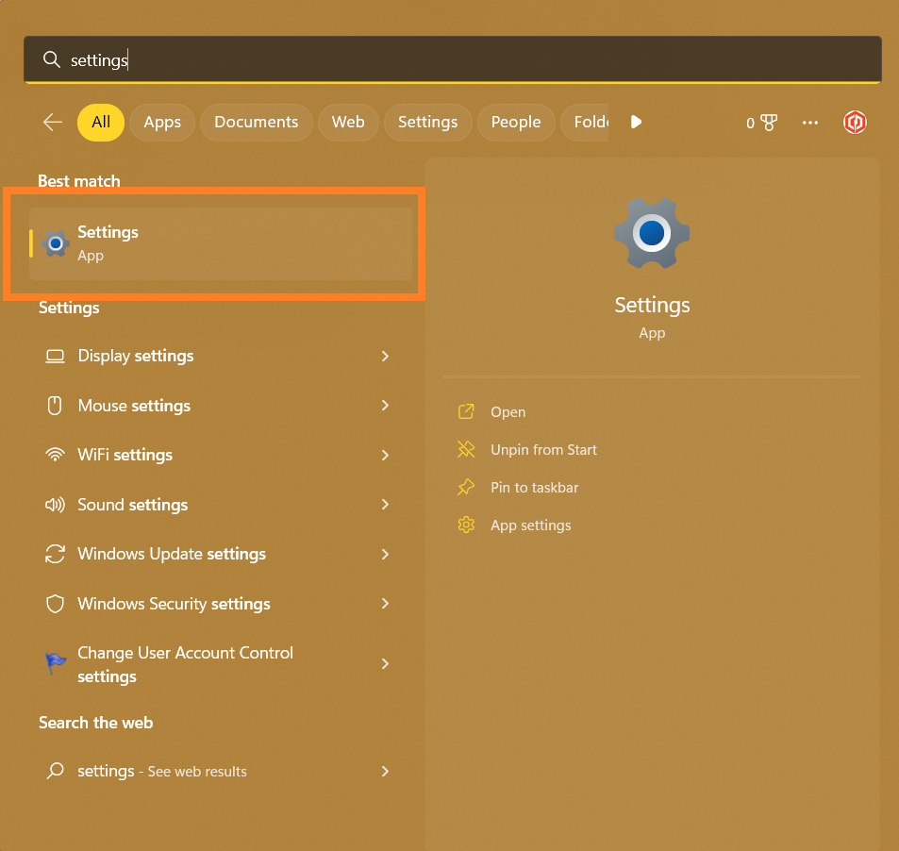
Task: Expand Change User Account Control chevron
Action: (x=385, y=664)
